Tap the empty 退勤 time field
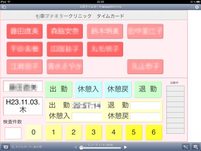Screen dimensions: 201x151 tap(145, 105)
